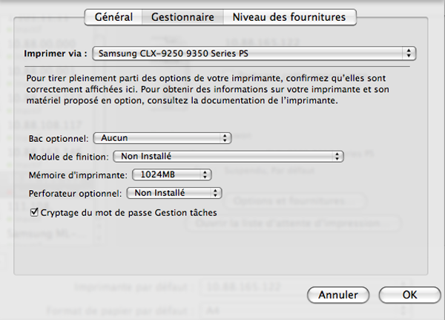Expand the Module de finition dropdown
Viewport: 445px width, 320px height.
(228, 157)
